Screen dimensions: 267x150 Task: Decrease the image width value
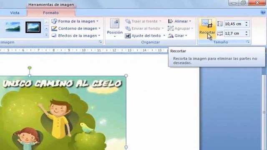point(247,35)
